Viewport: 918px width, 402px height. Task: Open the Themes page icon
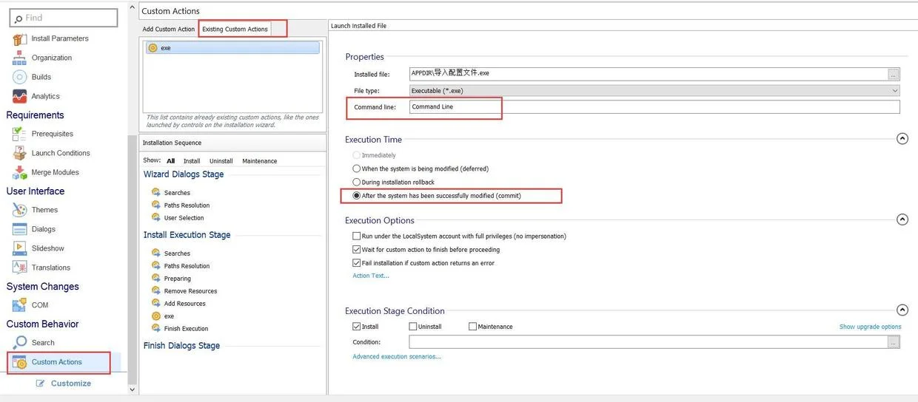(19, 210)
